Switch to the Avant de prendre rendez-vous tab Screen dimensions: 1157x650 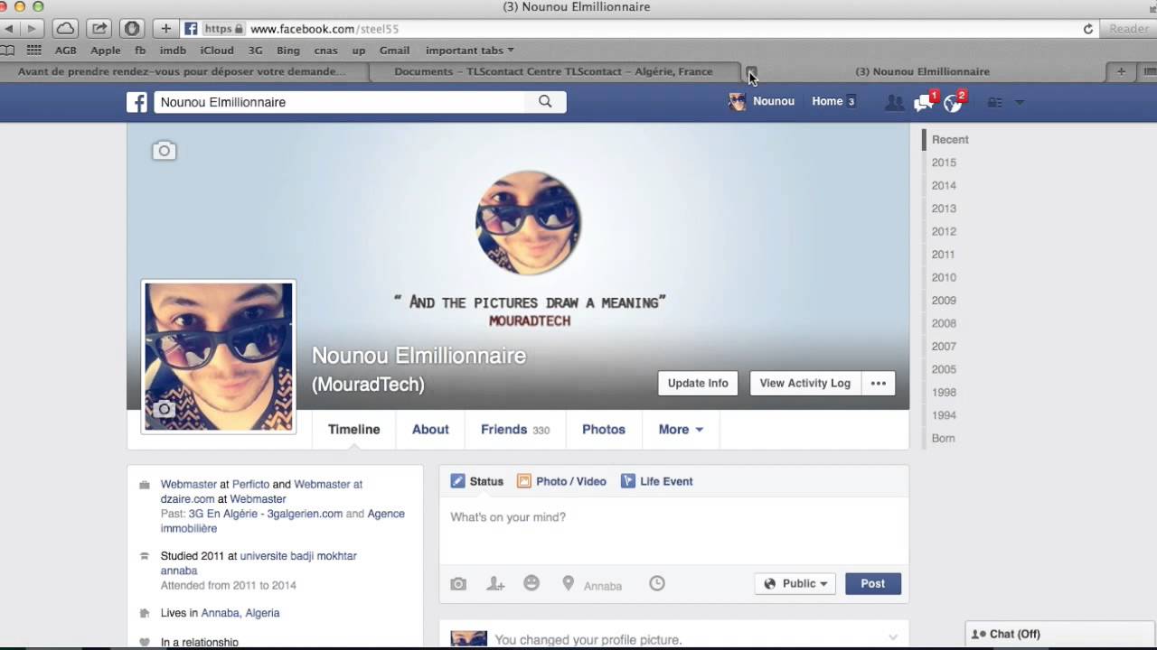pos(182,71)
